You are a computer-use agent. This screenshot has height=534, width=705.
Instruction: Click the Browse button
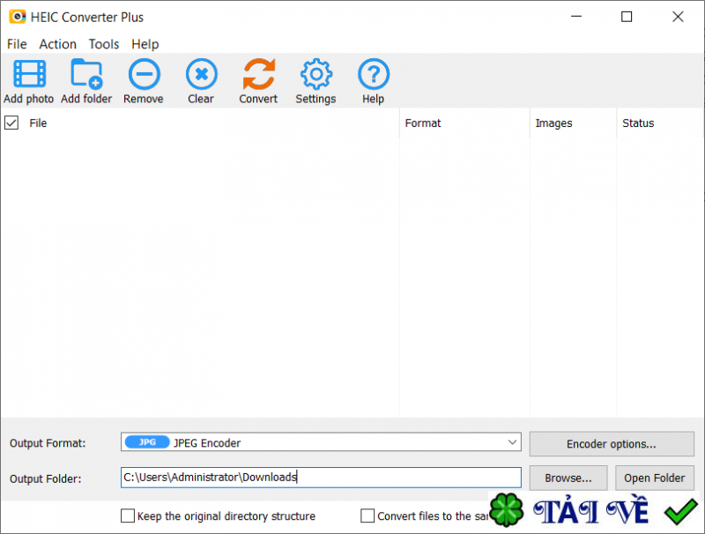click(x=568, y=478)
